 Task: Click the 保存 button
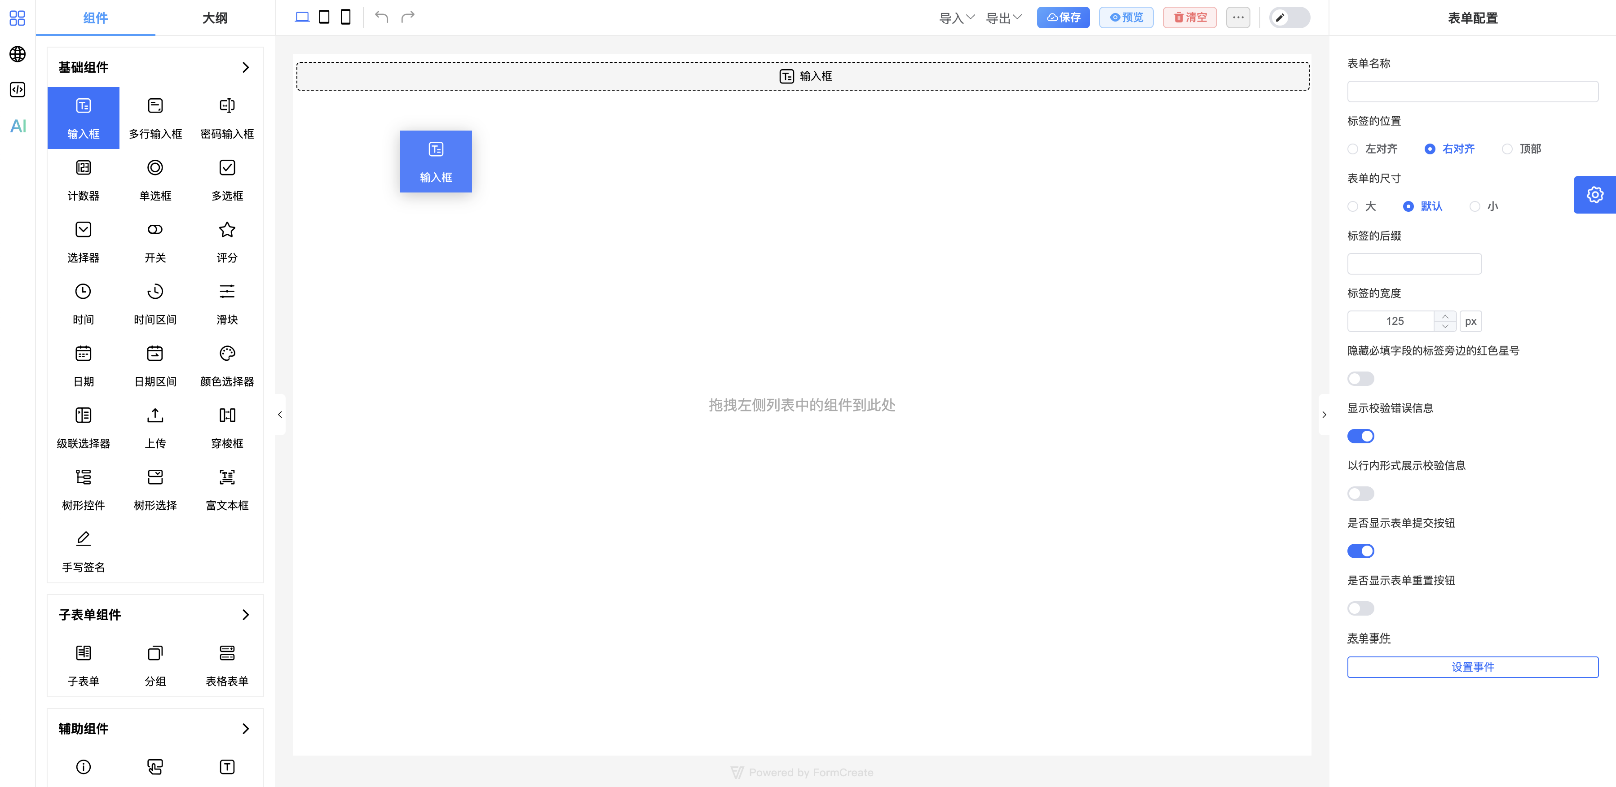1063,17
